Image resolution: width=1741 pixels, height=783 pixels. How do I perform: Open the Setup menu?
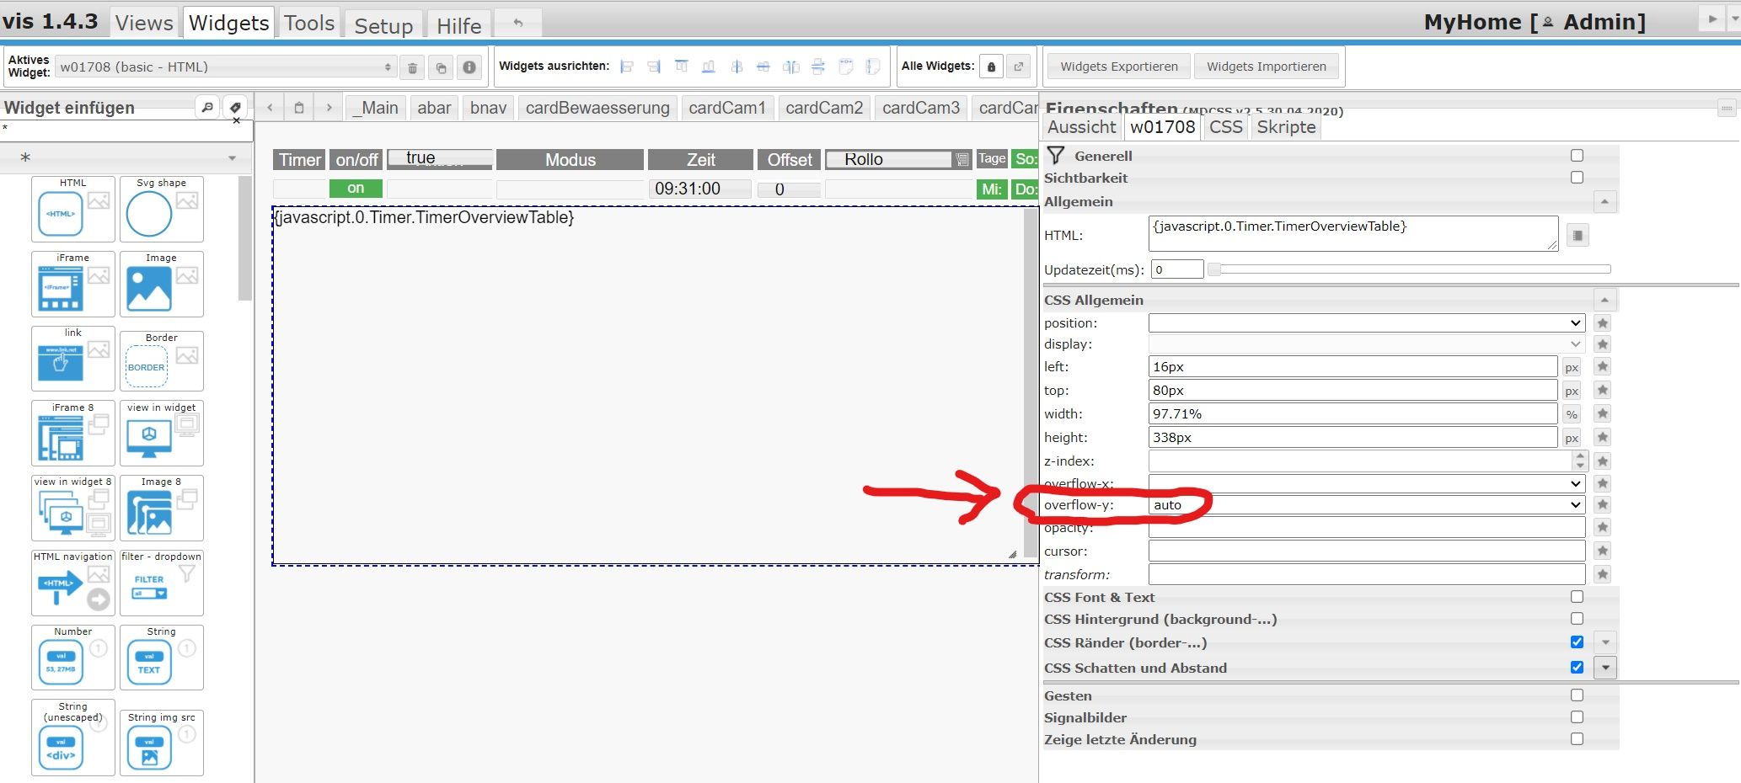point(383,25)
